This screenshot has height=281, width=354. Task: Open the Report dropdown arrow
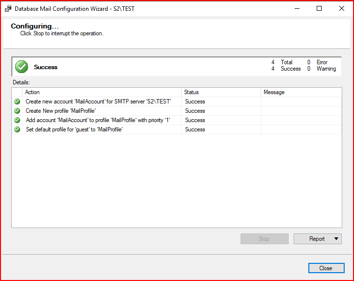pyautogui.click(x=336, y=239)
